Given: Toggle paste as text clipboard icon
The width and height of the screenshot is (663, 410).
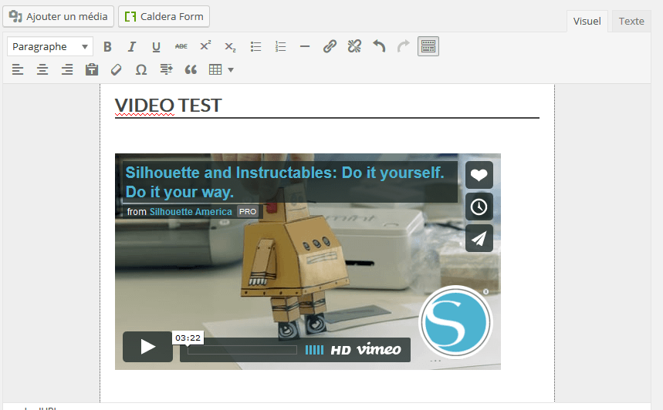Looking at the screenshot, I should coord(92,69).
